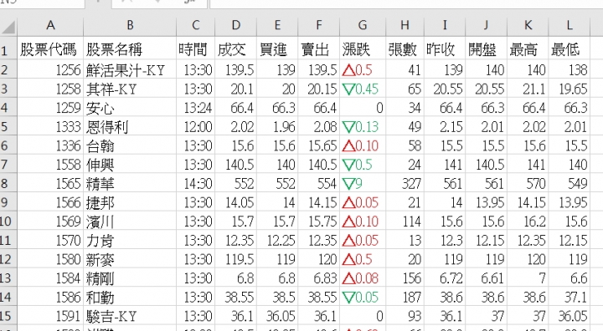Click the green ▽9 change cell
Viewport: 603px width, 331px height.
[363, 184]
